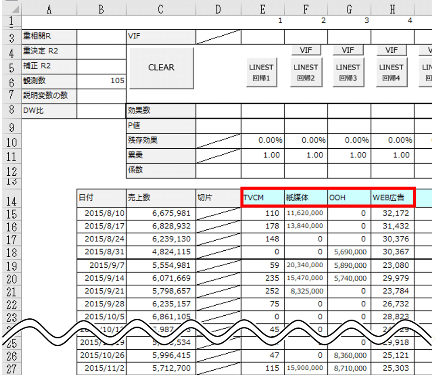Click the 係数 label cell
This screenshot has height=375, width=436.
(x=161, y=170)
